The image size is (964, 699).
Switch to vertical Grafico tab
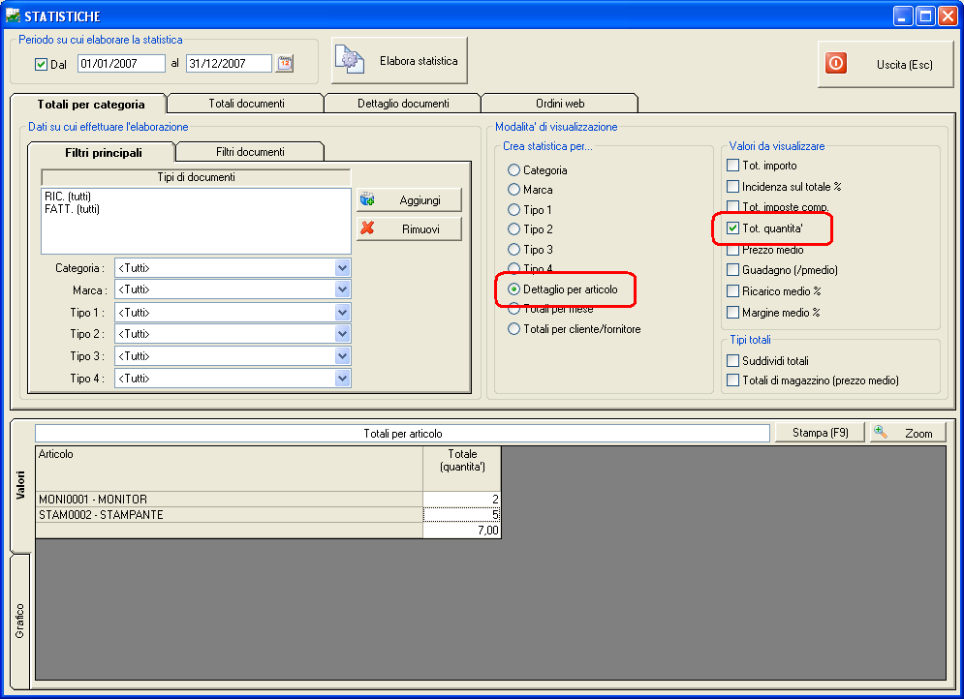tap(20, 621)
